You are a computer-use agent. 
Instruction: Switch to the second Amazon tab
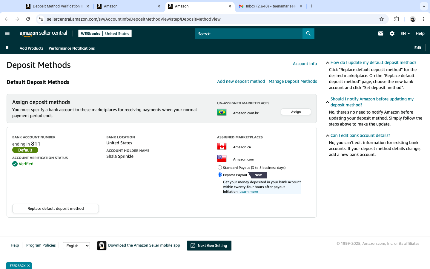click(x=129, y=6)
